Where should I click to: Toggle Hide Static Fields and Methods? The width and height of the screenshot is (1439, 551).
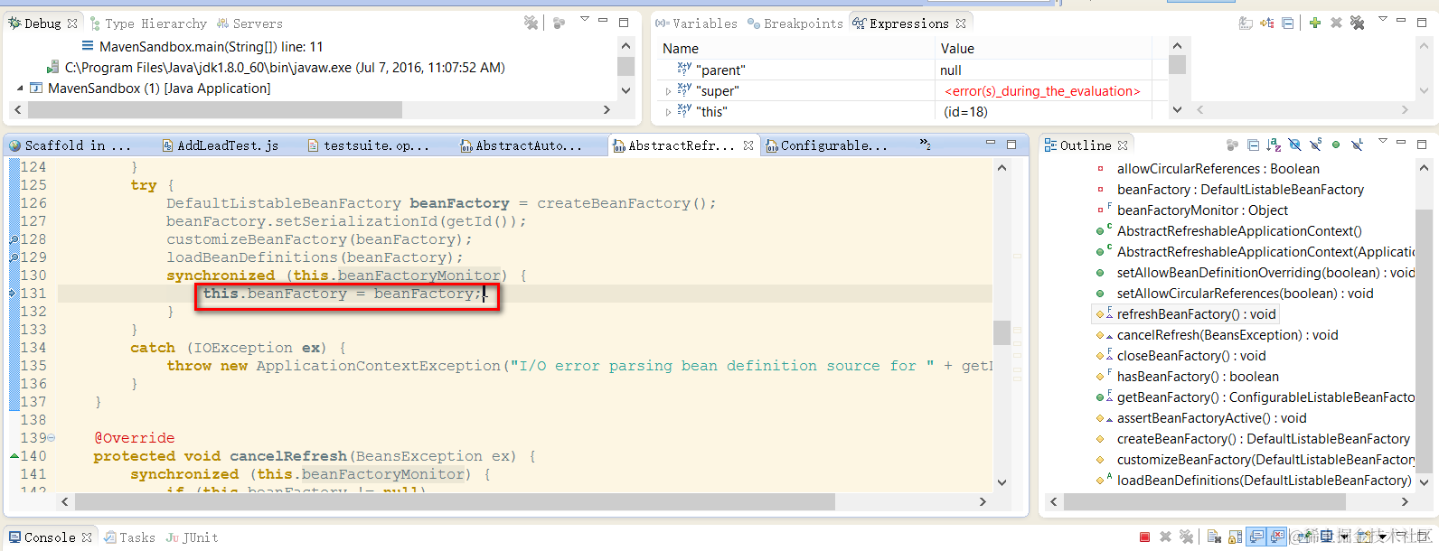[1315, 145]
